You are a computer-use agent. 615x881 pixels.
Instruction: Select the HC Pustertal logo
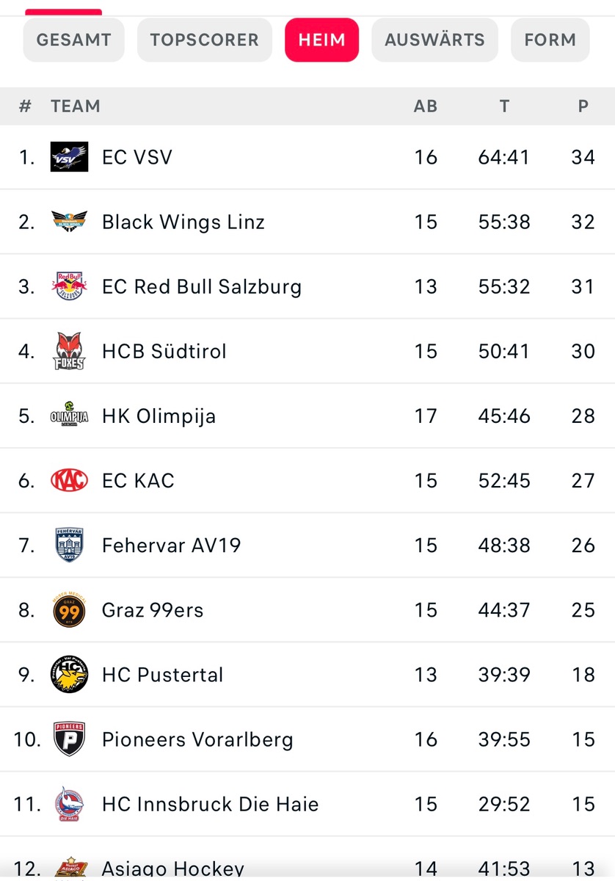click(69, 675)
